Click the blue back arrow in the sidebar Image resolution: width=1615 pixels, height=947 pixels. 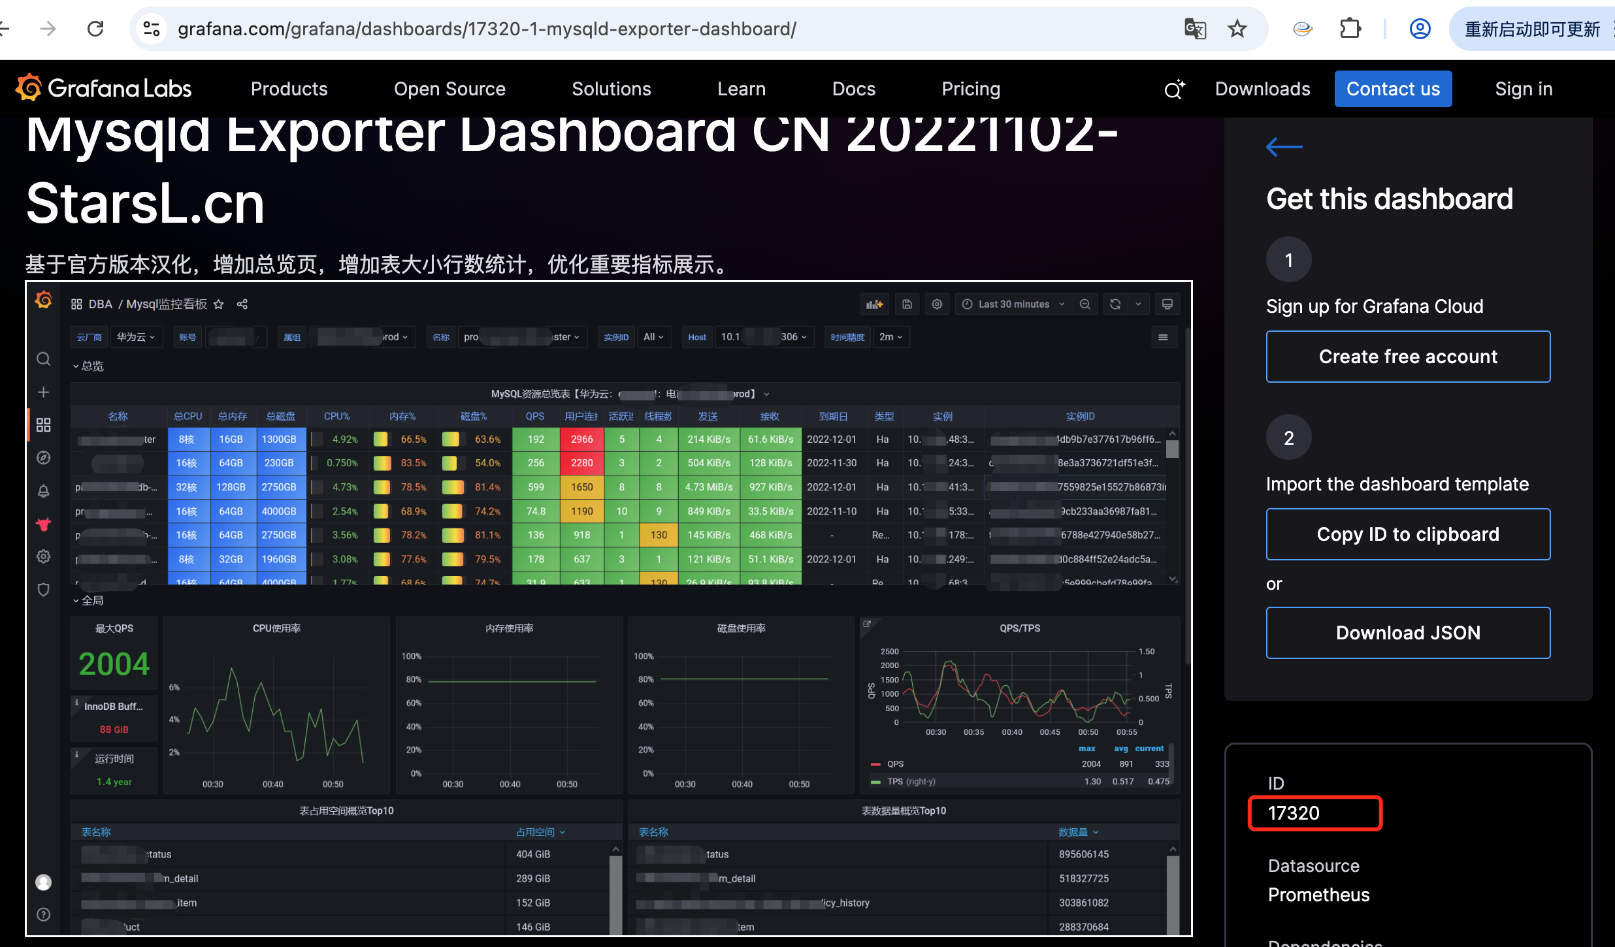point(1284,147)
